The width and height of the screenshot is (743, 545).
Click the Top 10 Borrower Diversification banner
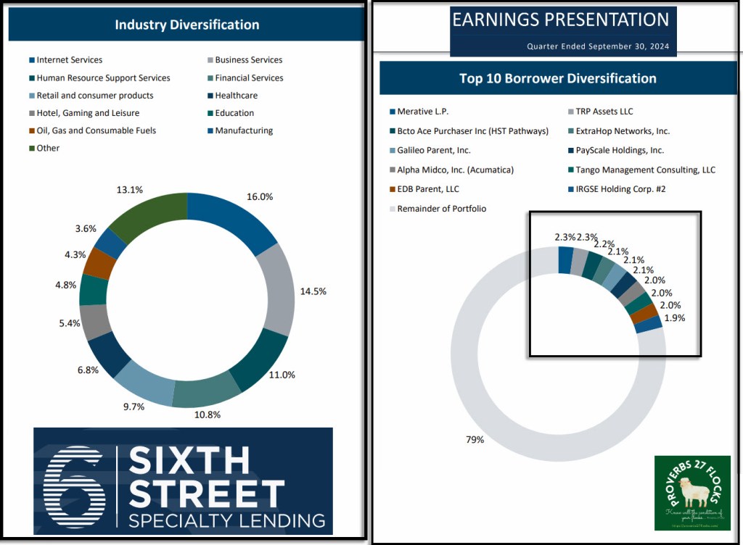click(x=557, y=78)
